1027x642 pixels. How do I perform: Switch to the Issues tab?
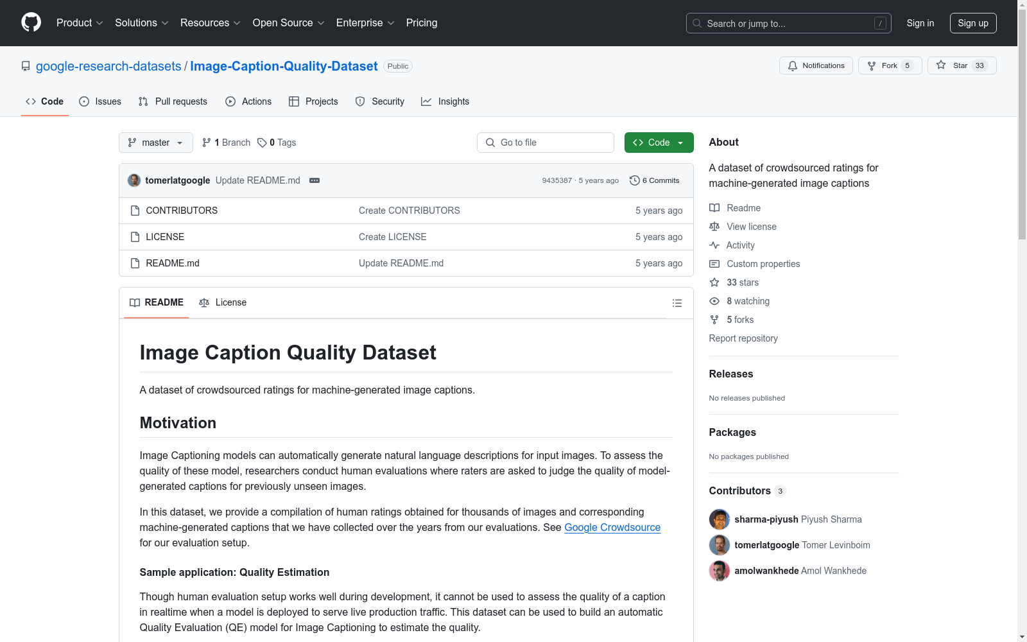[x=100, y=101]
